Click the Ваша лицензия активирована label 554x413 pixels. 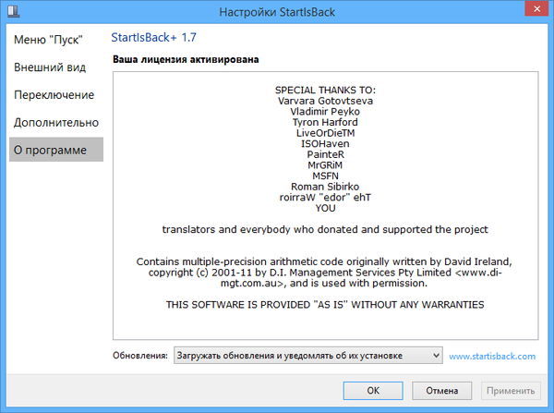pos(186,60)
